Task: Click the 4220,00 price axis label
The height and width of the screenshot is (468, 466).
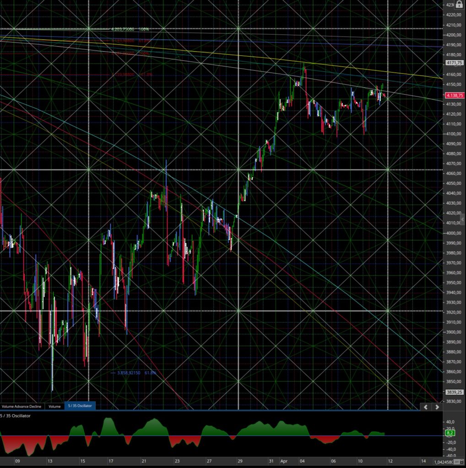Action: [x=454, y=15]
